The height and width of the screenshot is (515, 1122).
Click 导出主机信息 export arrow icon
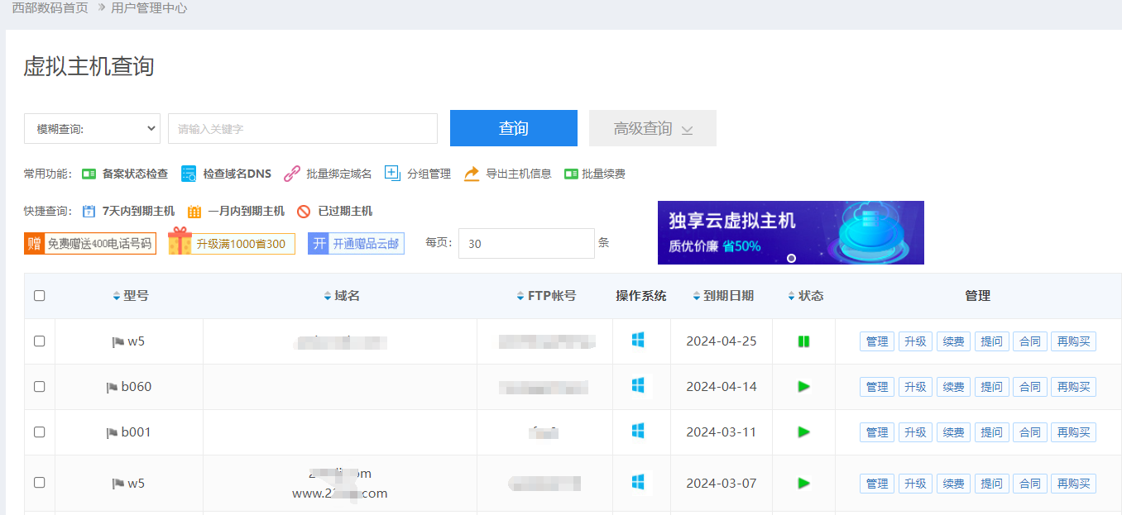tap(472, 174)
